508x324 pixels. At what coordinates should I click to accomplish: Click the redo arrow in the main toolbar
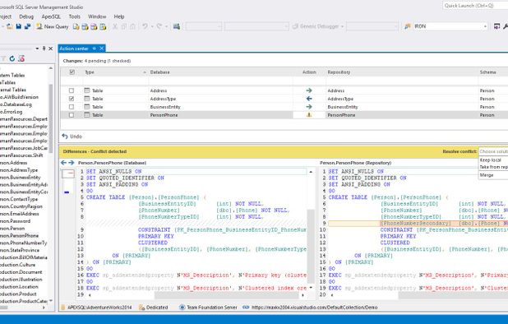tap(159, 26)
